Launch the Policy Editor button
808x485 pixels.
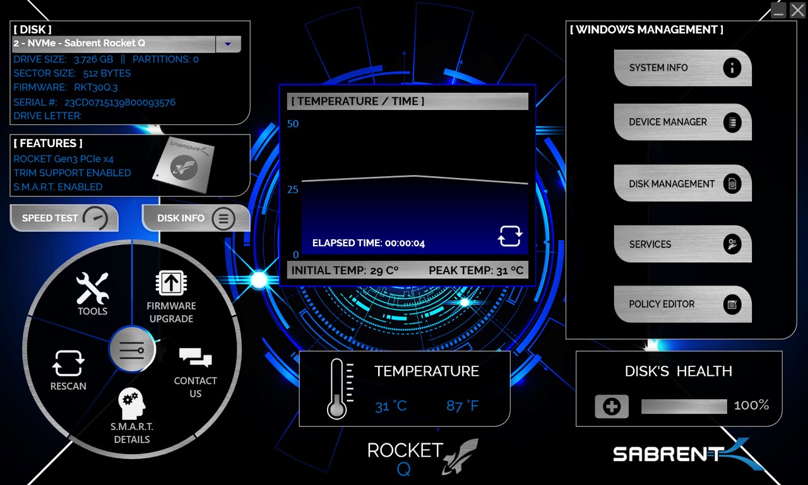682,304
